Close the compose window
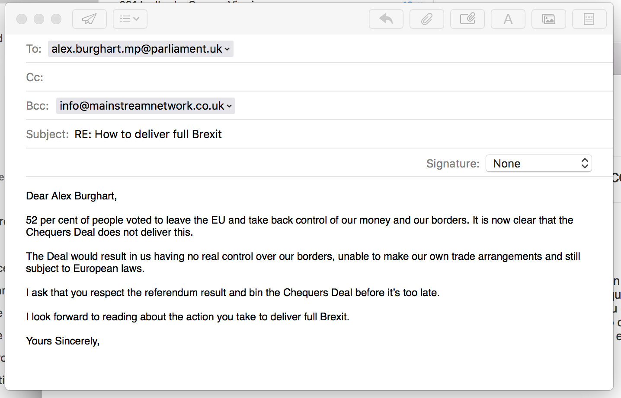 [x=22, y=19]
